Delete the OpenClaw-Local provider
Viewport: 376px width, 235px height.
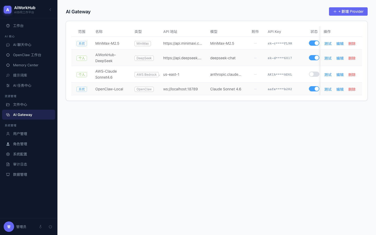352,89
